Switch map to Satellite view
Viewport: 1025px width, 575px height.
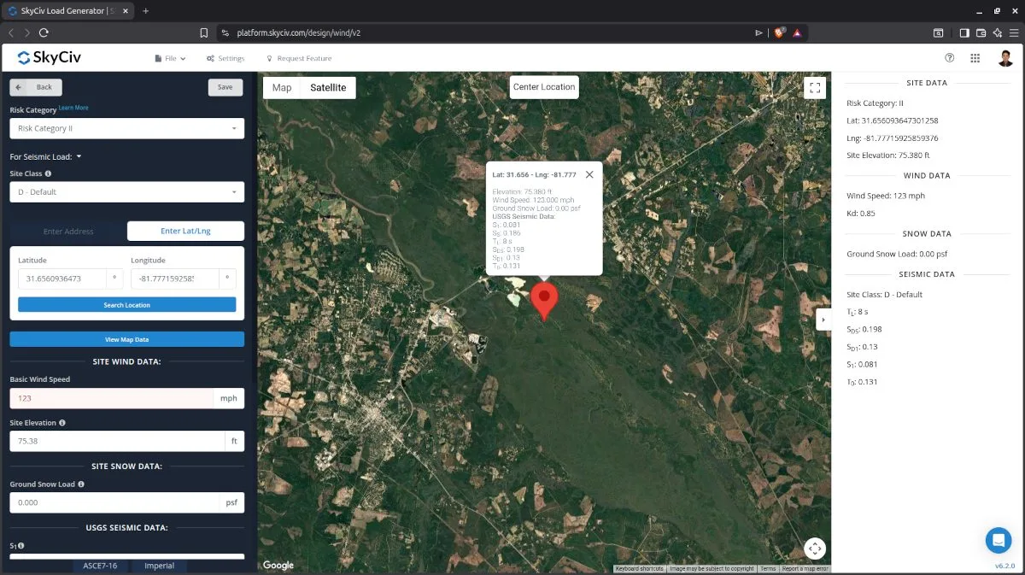click(x=328, y=88)
